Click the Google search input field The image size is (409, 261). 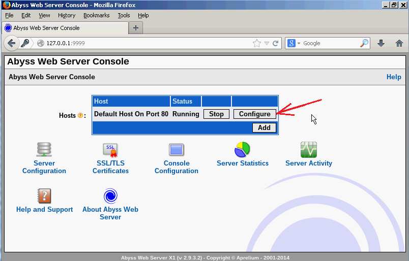pyautogui.click(x=330, y=43)
